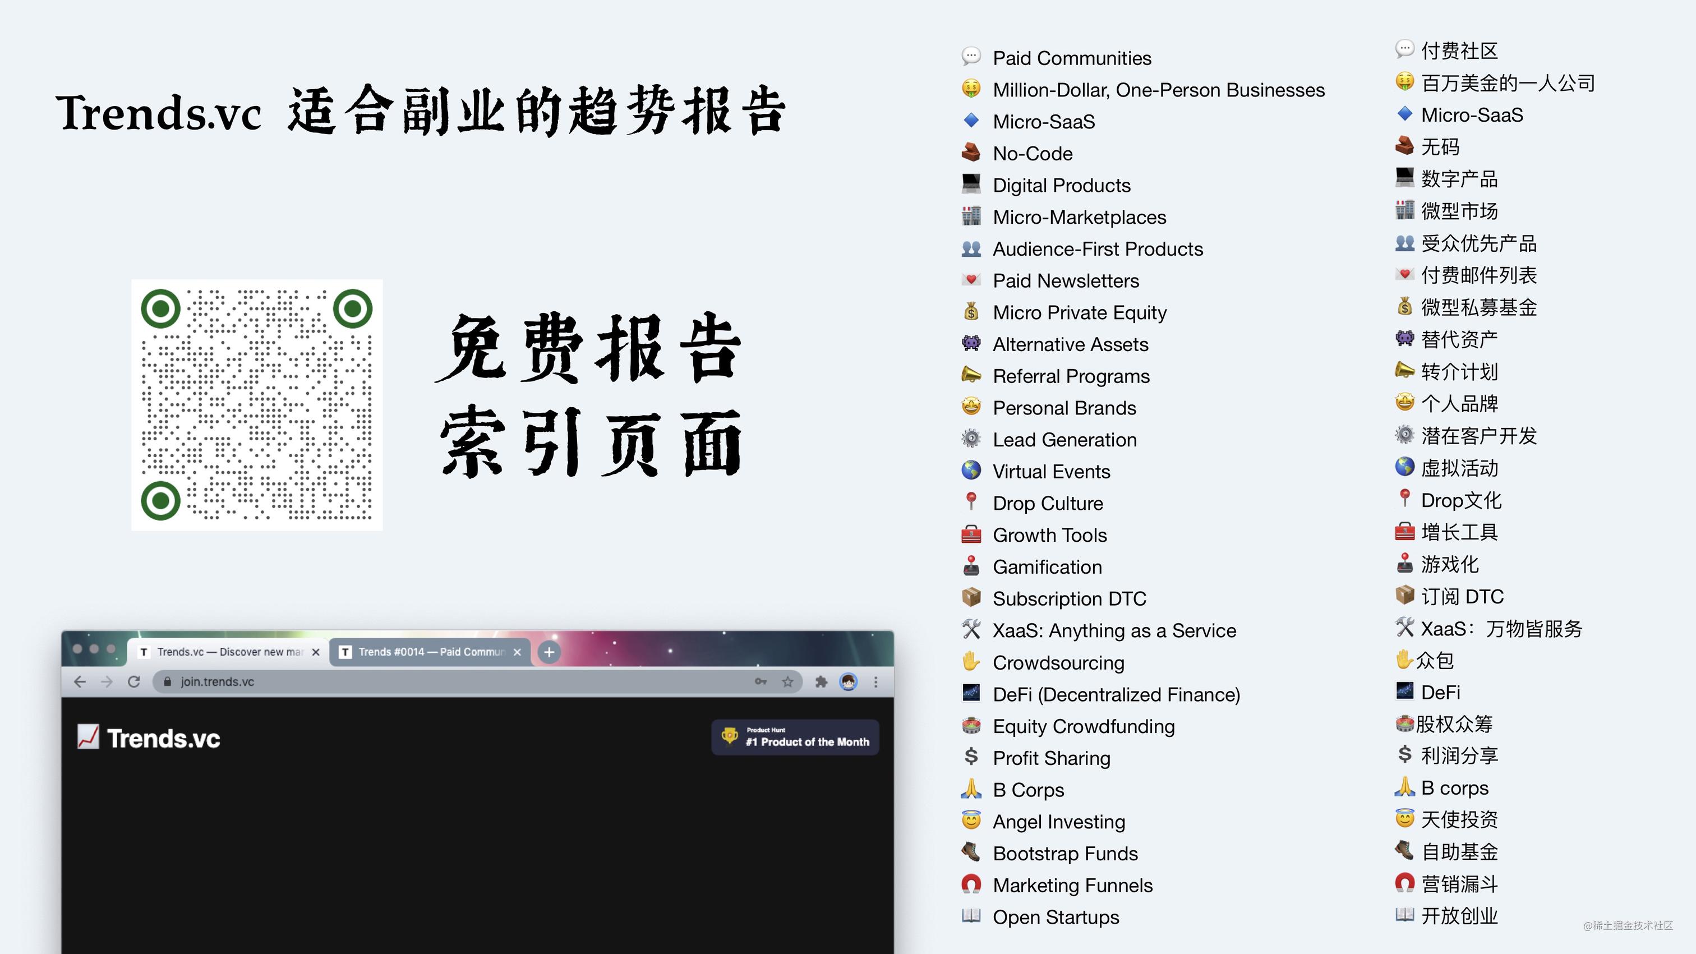The width and height of the screenshot is (1696, 954).
Task: Click the love letter icon by Paid Newsletters
Action: tap(970, 280)
